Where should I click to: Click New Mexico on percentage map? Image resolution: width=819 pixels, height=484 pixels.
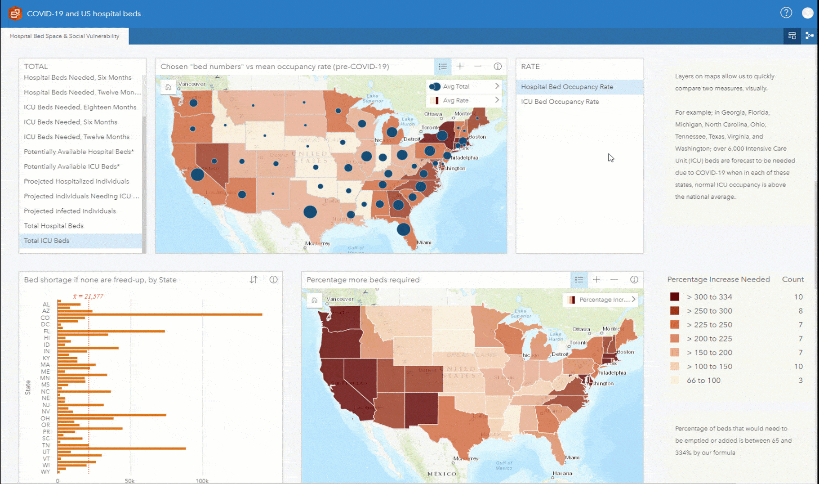pyautogui.click(x=421, y=409)
